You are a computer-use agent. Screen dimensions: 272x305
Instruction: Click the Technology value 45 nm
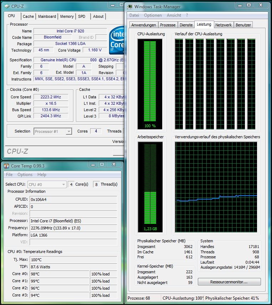(43, 50)
